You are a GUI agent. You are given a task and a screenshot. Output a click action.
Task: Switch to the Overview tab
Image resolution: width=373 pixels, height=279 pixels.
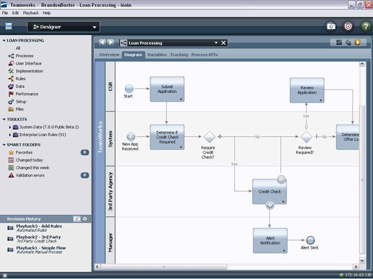[109, 54]
